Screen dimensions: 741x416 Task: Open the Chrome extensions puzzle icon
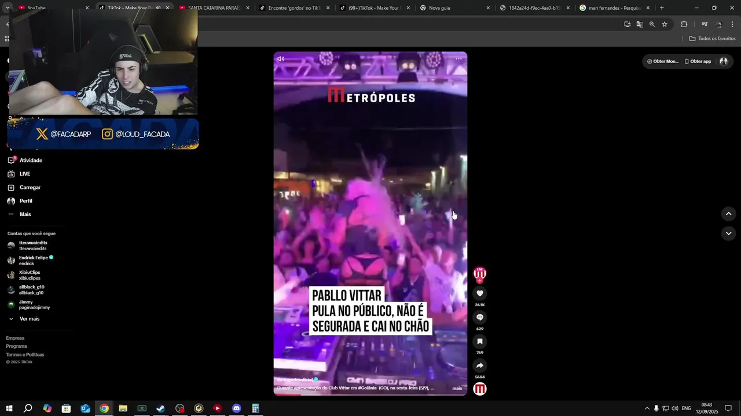click(684, 24)
